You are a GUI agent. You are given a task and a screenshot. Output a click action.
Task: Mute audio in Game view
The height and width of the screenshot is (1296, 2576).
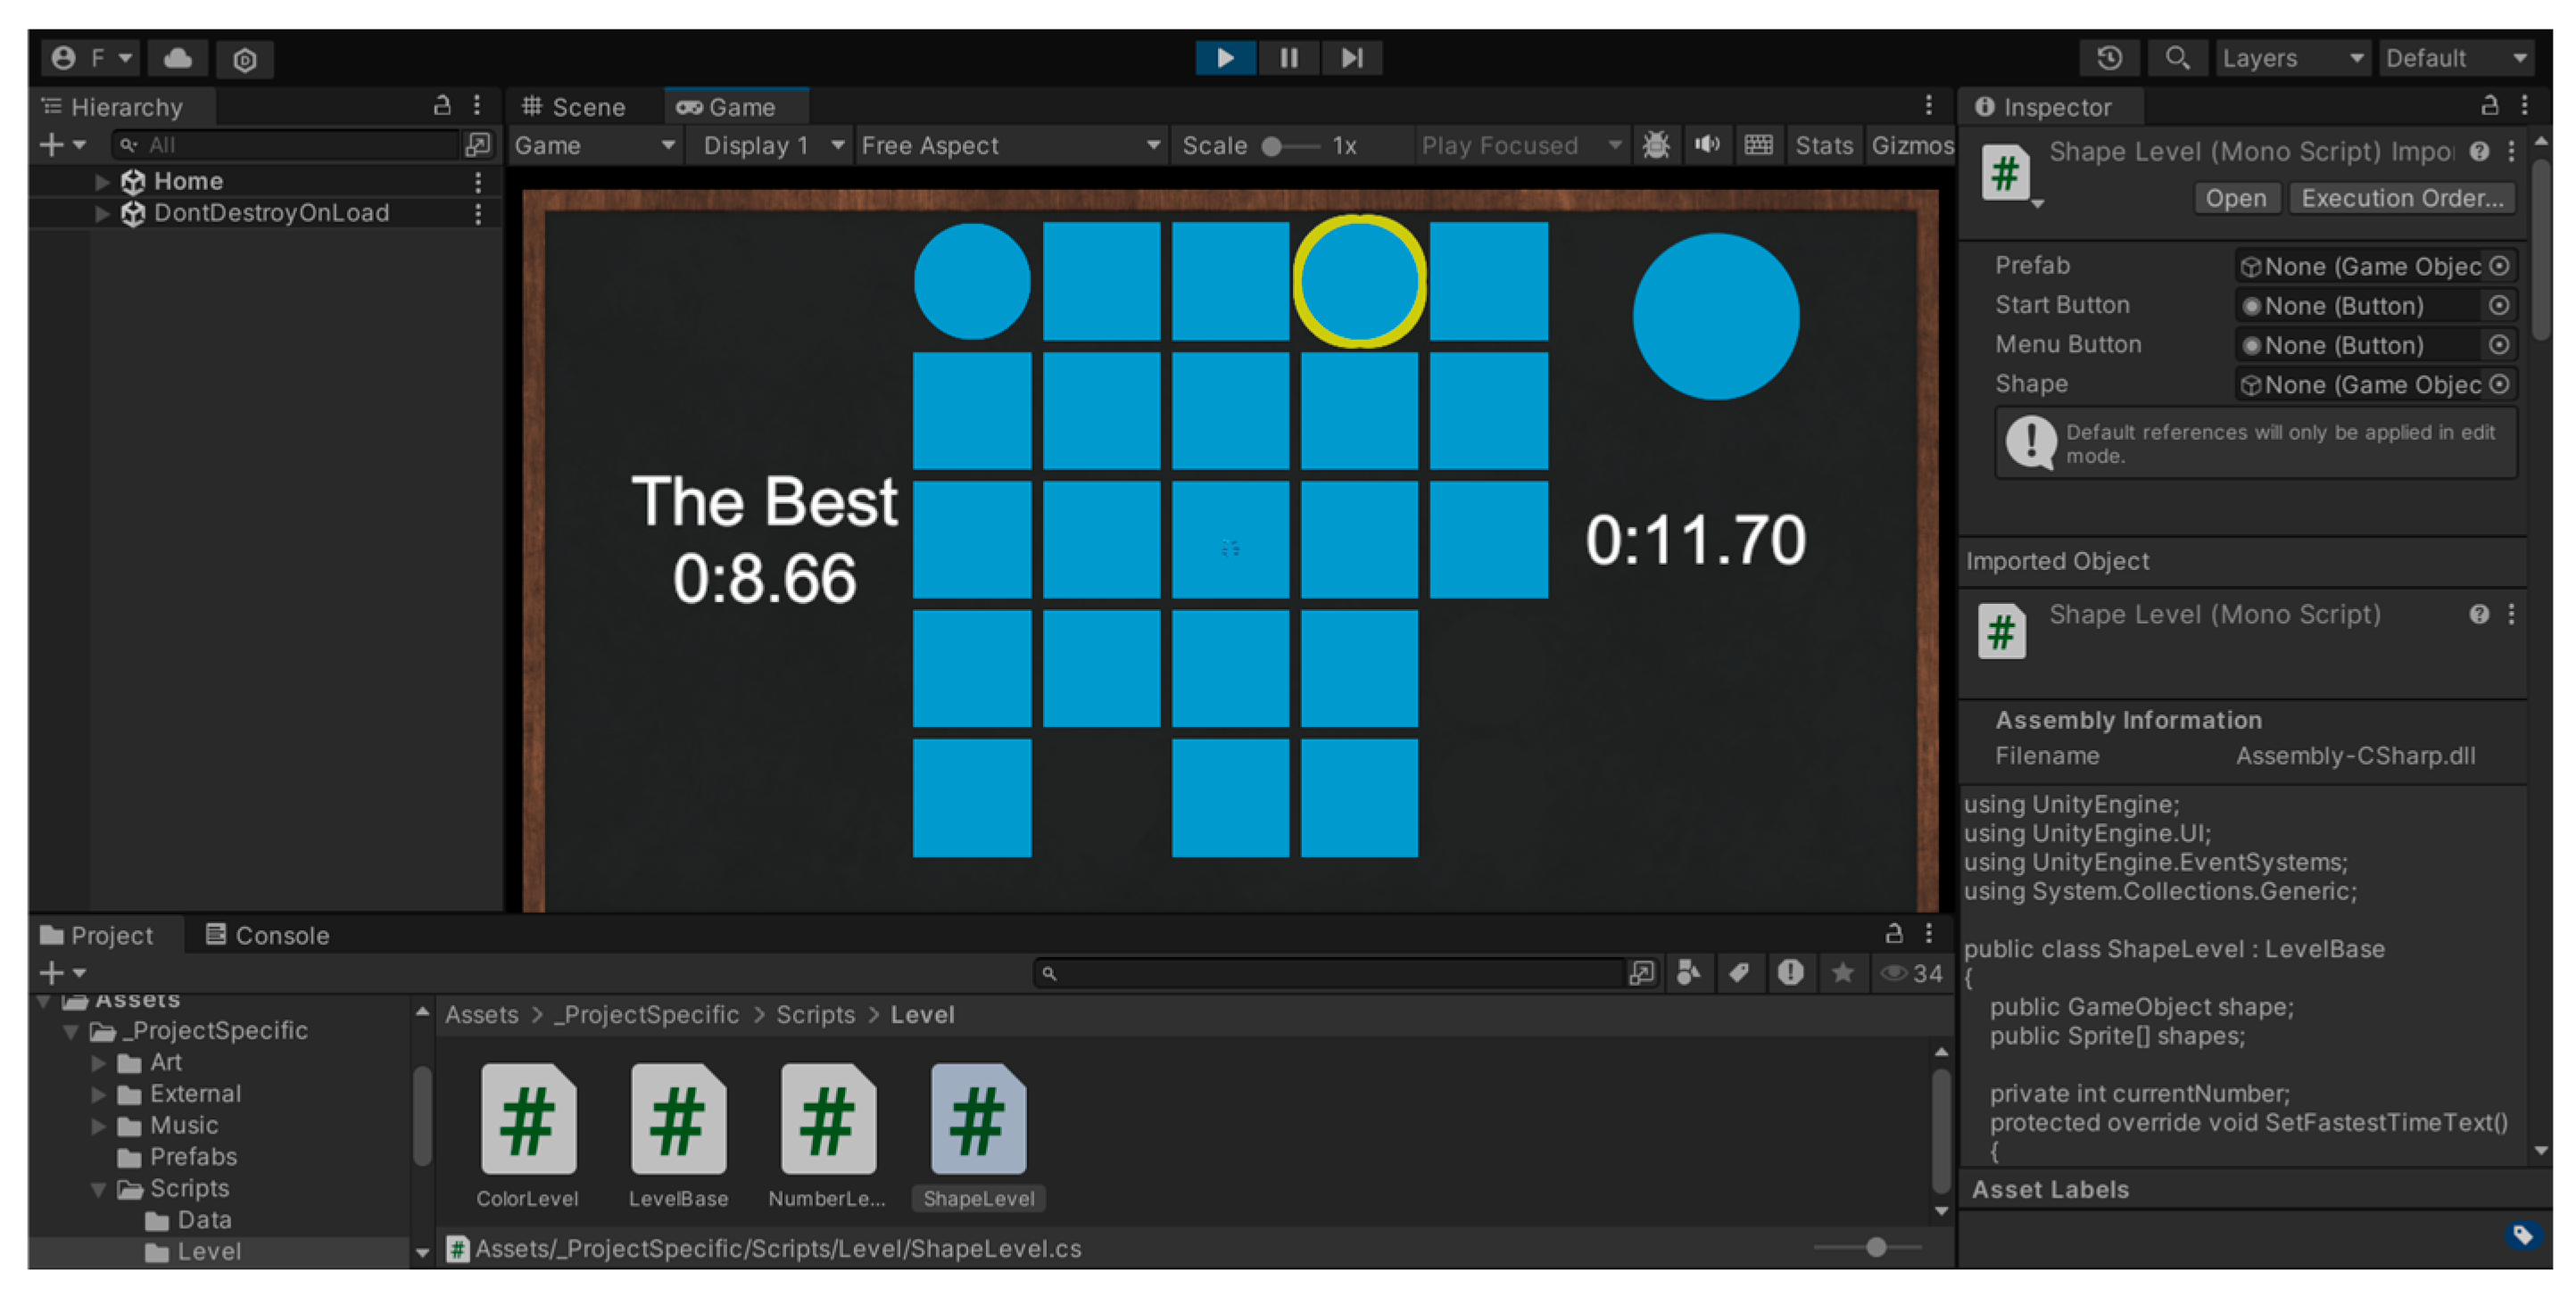tap(1707, 146)
